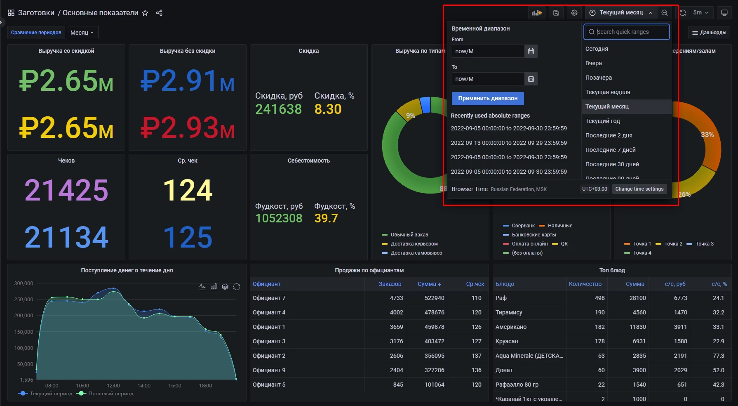738x406 pixels.
Task: Click the refresh dashboard icon
Action: coord(683,13)
